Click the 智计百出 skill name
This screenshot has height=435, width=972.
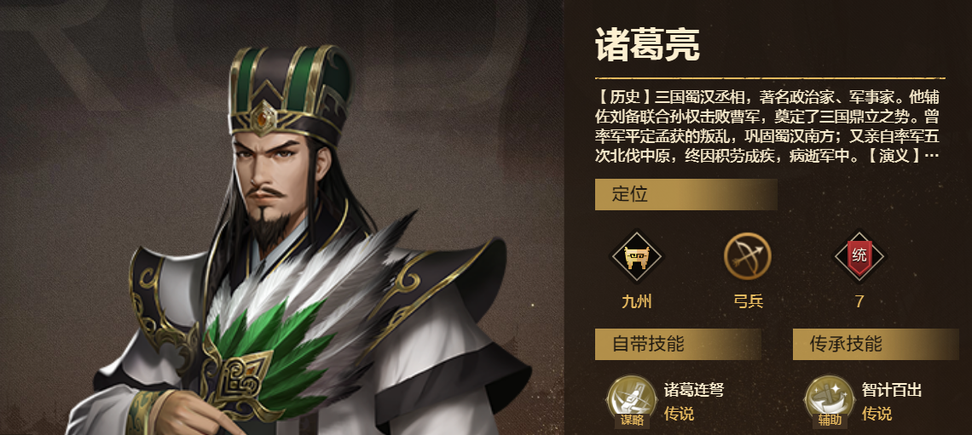click(x=891, y=391)
